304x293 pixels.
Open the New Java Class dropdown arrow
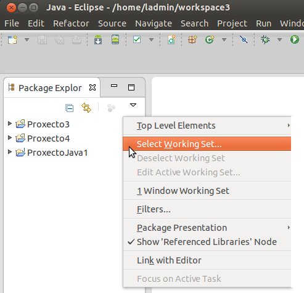point(224,39)
